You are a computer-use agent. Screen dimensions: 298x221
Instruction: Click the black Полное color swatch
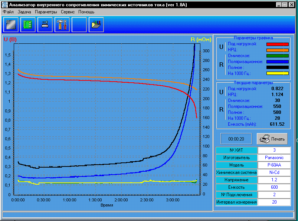pyautogui.click(x=278, y=67)
